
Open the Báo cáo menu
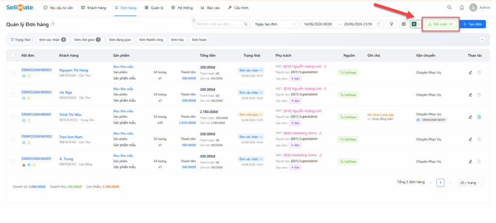click(210, 8)
